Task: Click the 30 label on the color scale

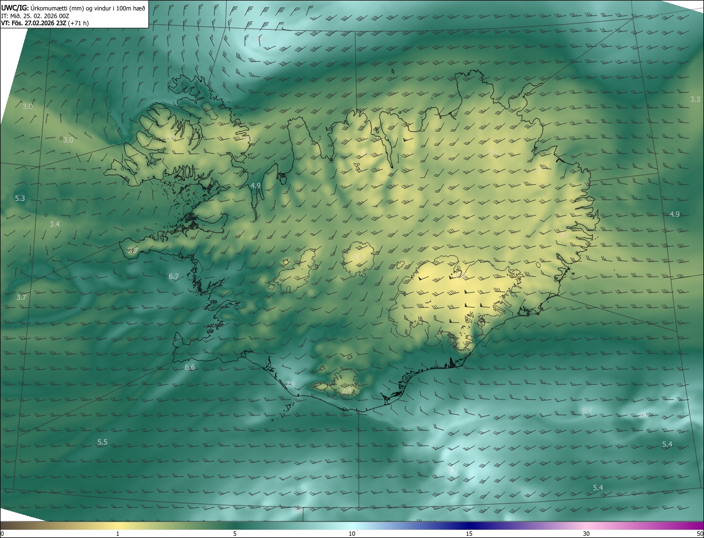Action: (586, 534)
